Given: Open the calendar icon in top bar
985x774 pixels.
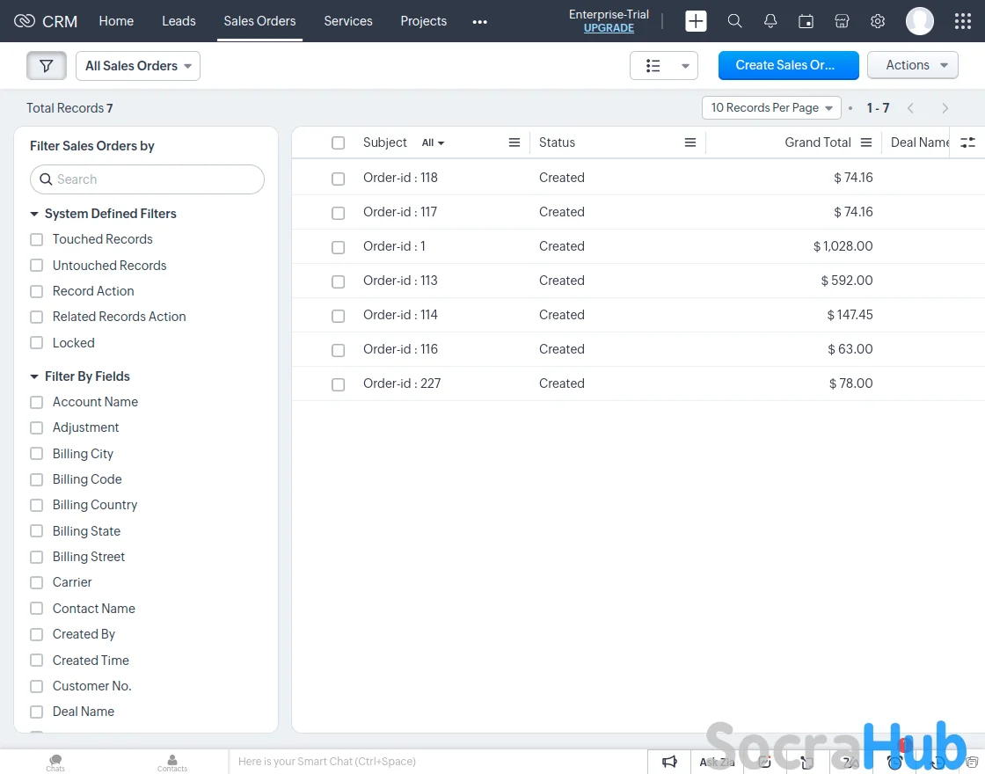Looking at the screenshot, I should click(806, 21).
